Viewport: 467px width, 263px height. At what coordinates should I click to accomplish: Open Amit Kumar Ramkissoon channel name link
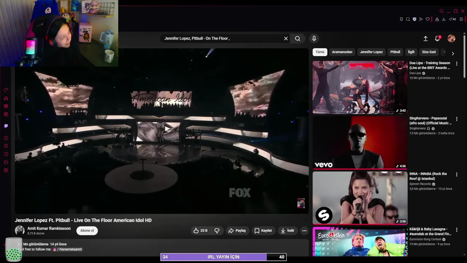click(49, 228)
